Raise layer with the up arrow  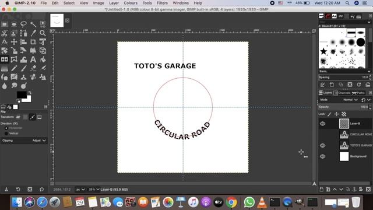(335, 189)
